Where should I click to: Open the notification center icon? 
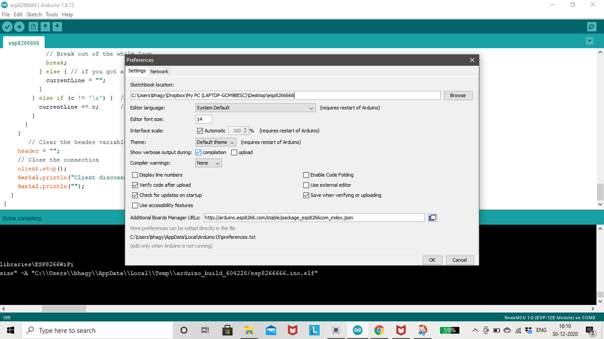pos(590,330)
